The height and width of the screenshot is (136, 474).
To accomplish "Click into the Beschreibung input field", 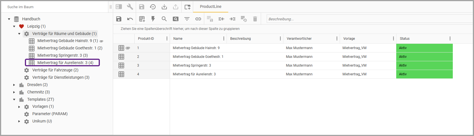I will (x=368, y=19).
